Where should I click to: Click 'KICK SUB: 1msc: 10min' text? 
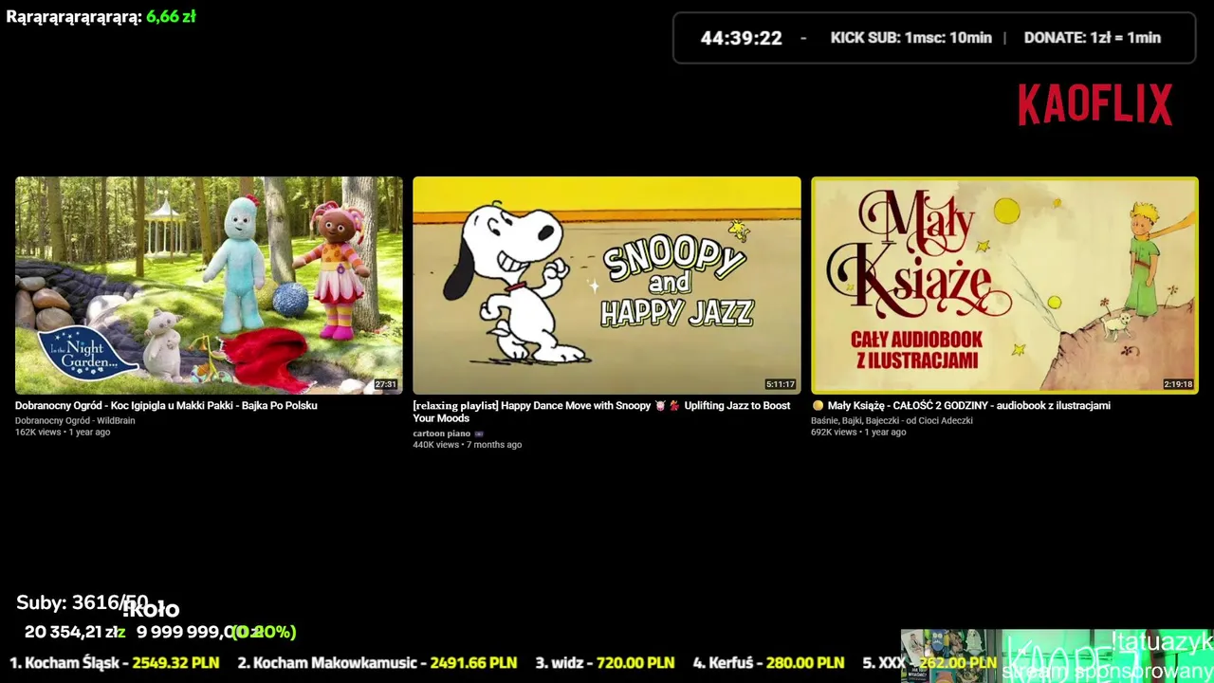click(910, 38)
